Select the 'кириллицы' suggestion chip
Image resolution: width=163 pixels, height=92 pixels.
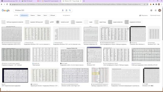pos(101,22)
